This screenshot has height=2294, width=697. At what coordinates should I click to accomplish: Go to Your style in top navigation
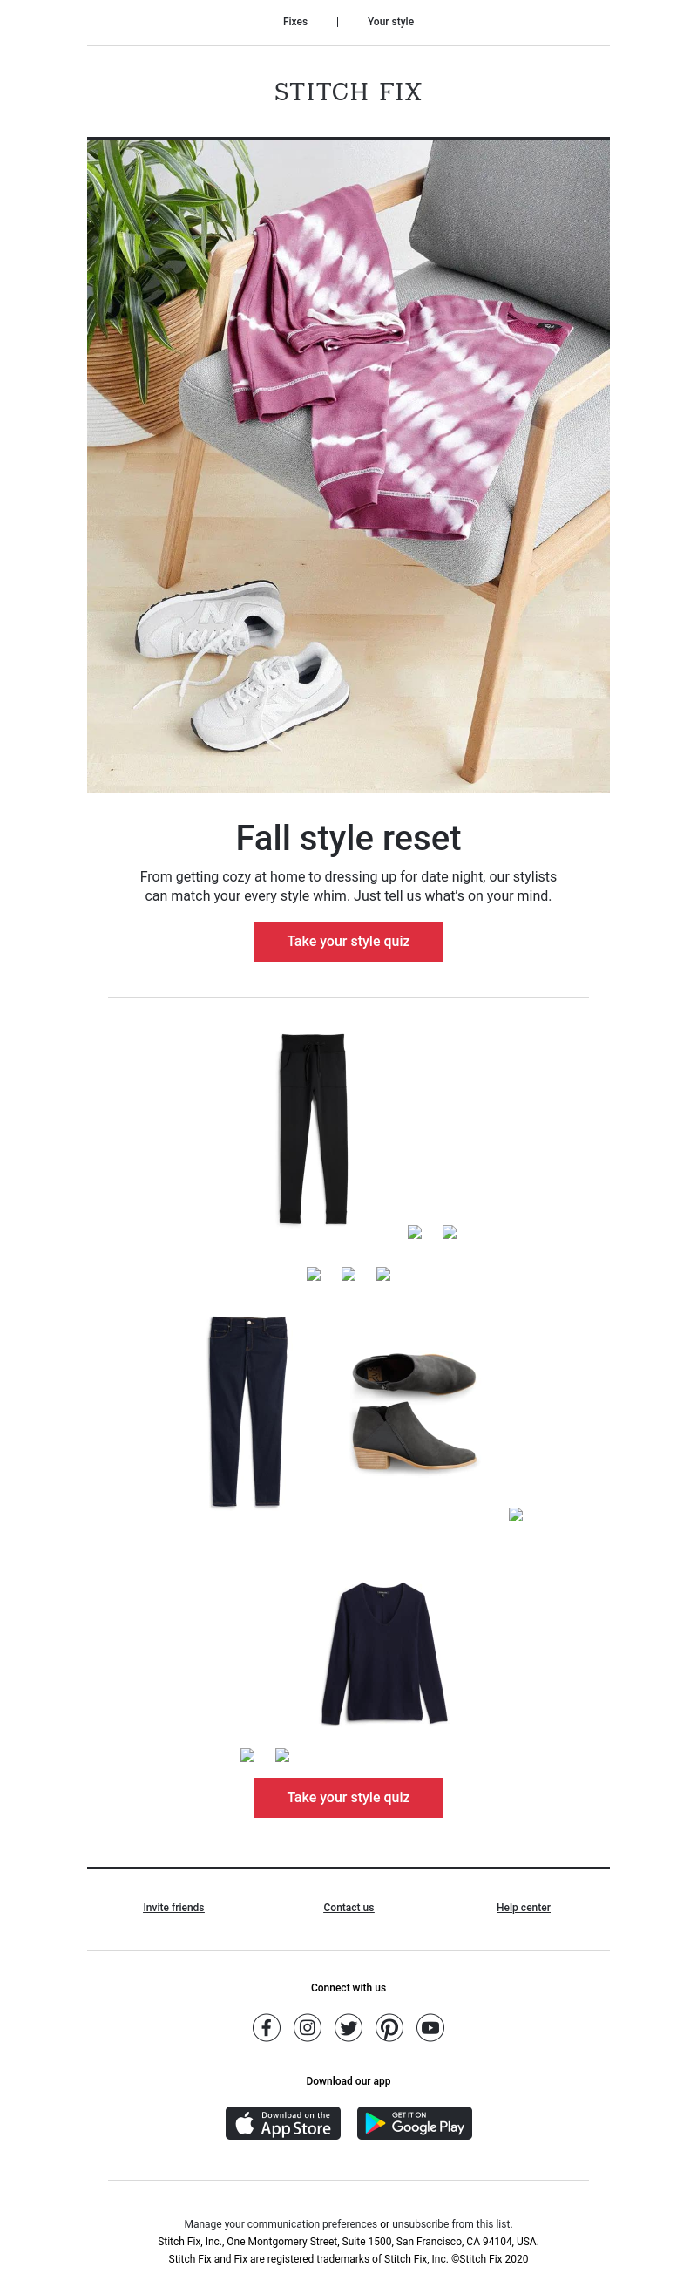pos(391,22)
